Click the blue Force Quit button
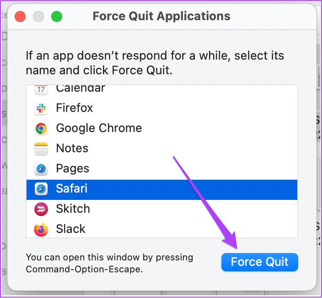Image resolution: width=322 pixels, height=298 pixels. click(260, 262)
